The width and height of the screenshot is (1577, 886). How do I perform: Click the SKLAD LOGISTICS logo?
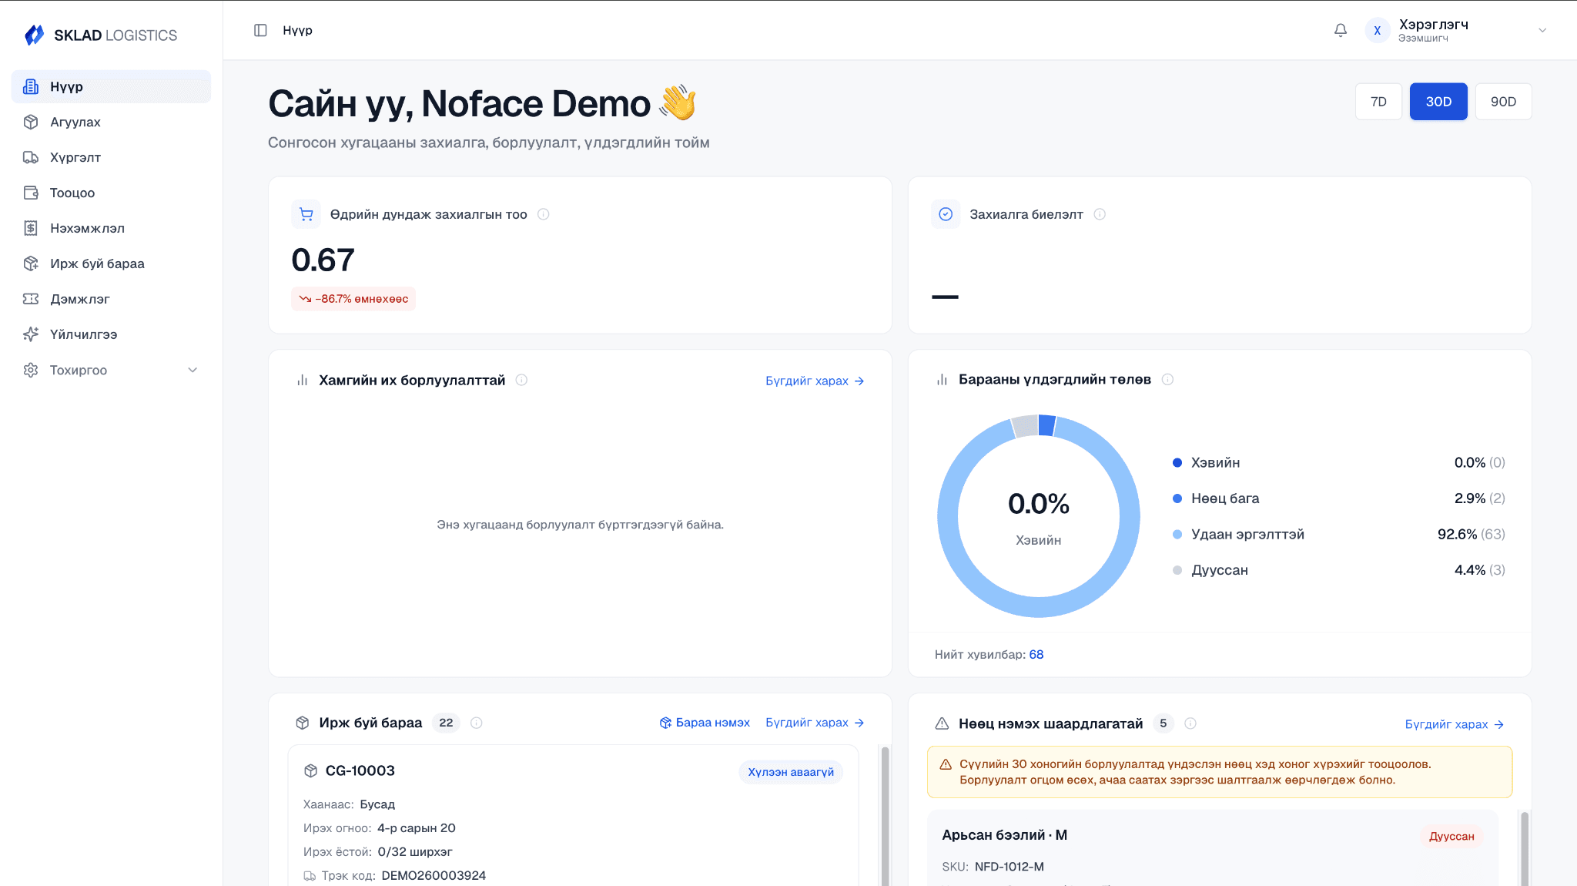101,35
